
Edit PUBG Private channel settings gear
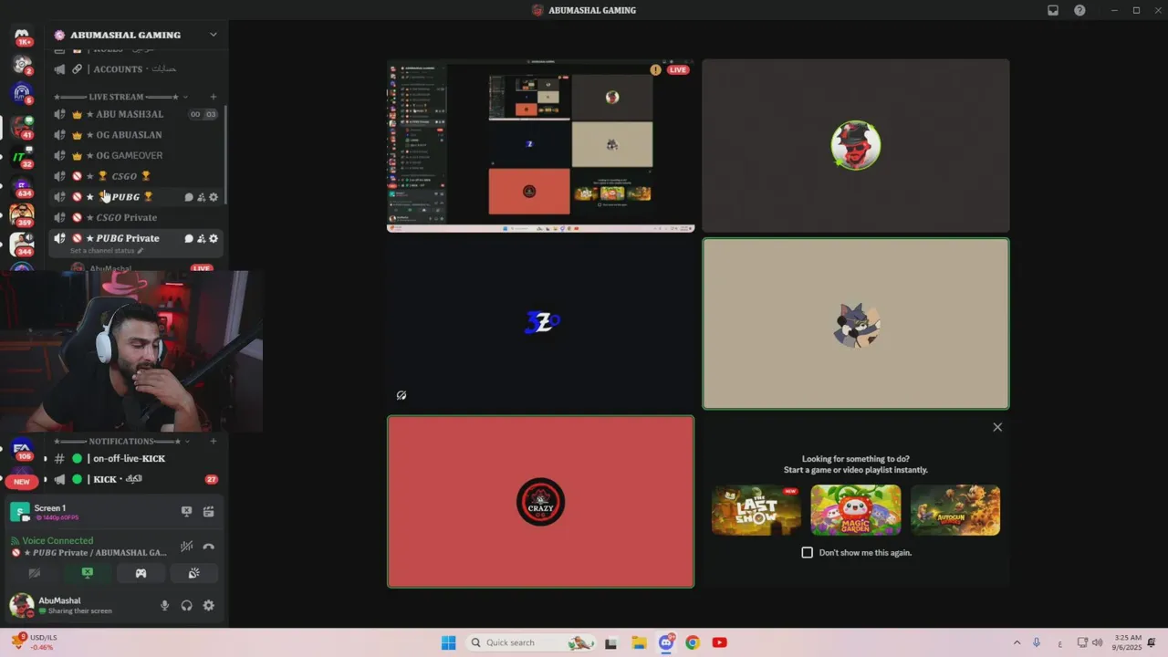click(214, 238)
